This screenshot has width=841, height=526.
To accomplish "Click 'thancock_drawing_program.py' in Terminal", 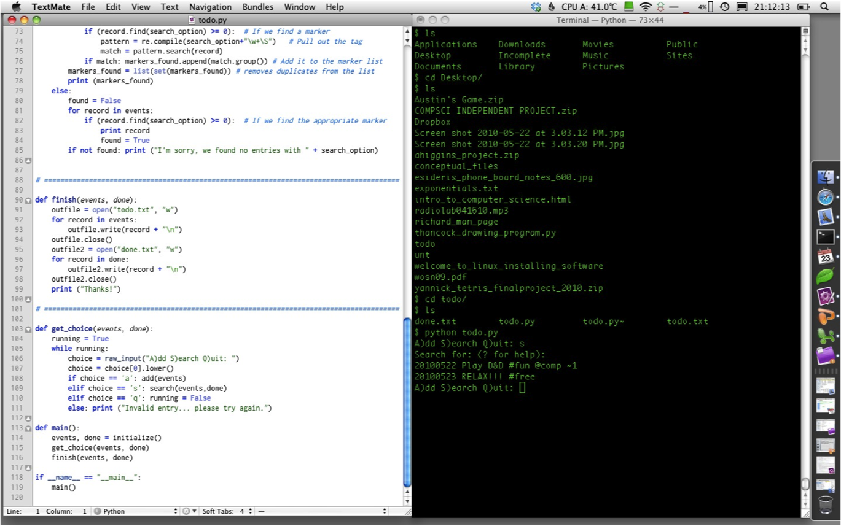I will pyautogui.click(x=485, y=233).
